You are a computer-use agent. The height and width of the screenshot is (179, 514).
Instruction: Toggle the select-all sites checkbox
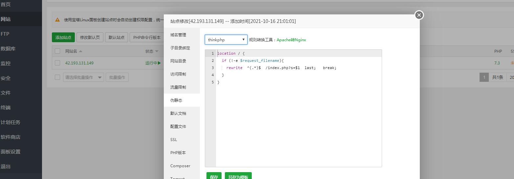pyautogui.click(x=57, y=51)
